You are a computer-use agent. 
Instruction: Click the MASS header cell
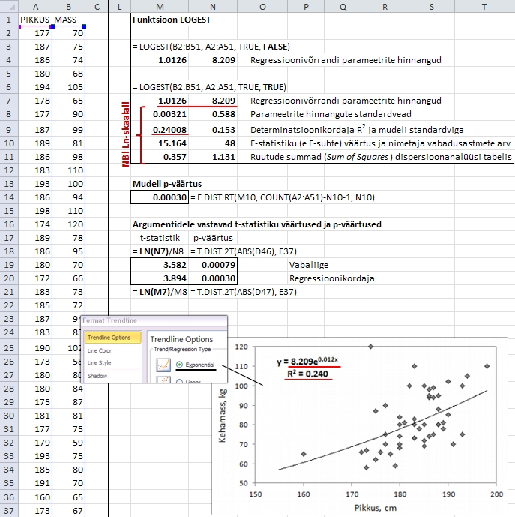68,20
